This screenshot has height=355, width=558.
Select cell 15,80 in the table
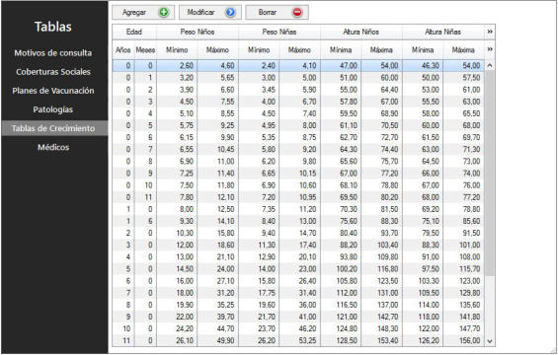[218, 233]
